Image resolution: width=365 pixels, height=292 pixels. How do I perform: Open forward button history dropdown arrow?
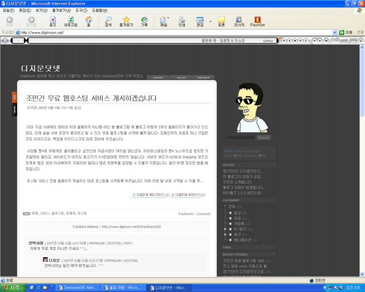click(x=42, y=22)
